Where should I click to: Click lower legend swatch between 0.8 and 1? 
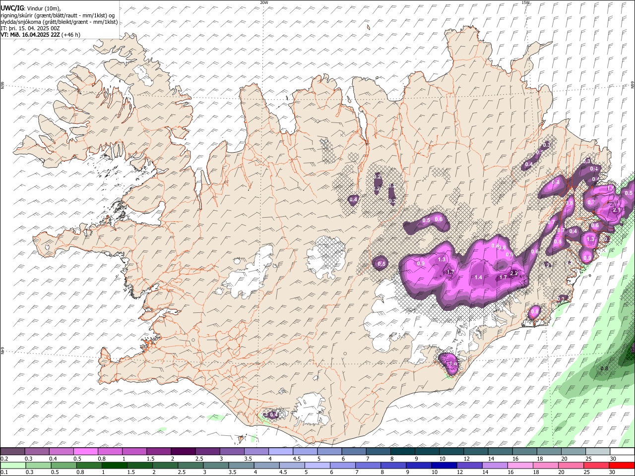[x=88, y=466]
